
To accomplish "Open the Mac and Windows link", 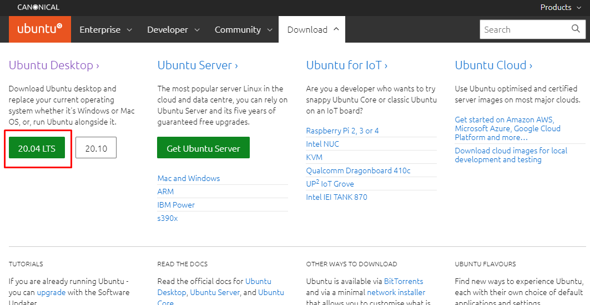I will click(189, 178).
